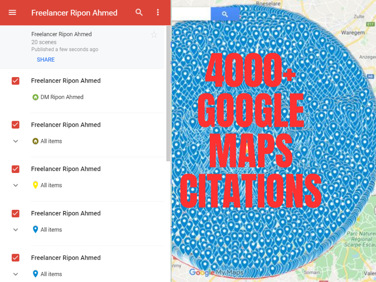Screen dimensions: 376x282
Task: Uncheck the bottom Freelancer Ripon Ahmed layer checkbox
Action: tap(15, 258)
